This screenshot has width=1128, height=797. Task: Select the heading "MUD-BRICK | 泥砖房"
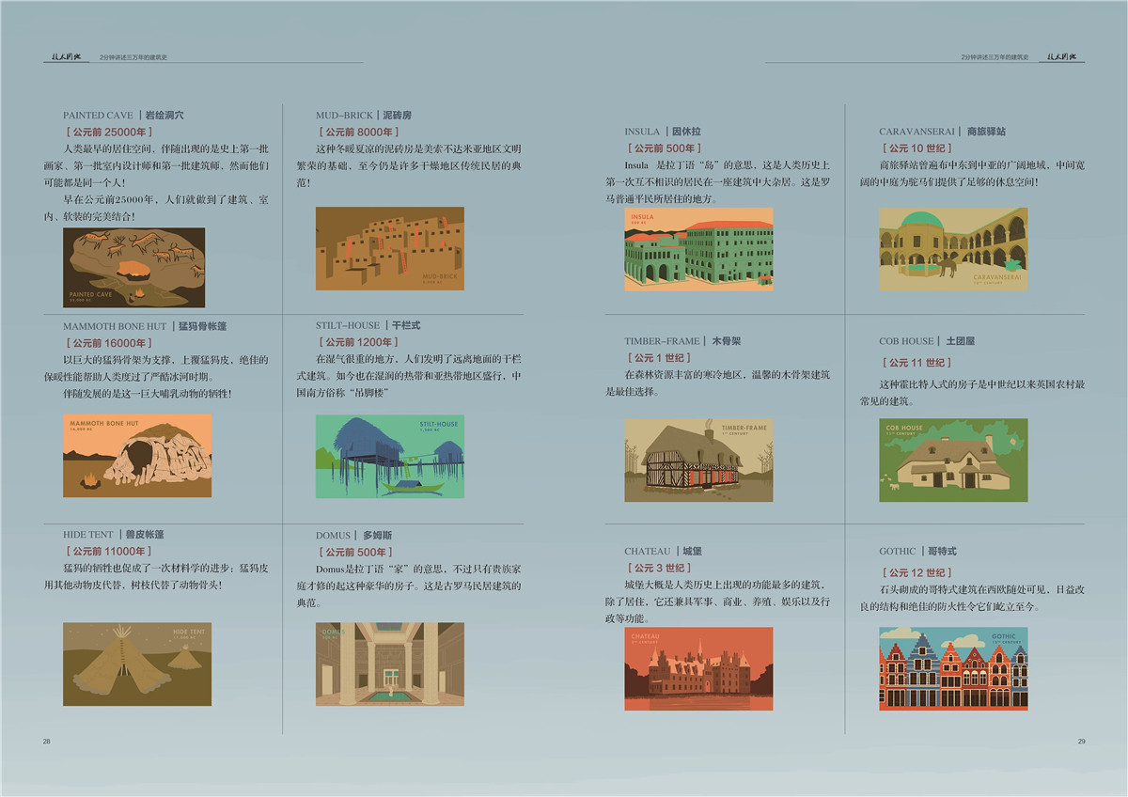point(364,115)
